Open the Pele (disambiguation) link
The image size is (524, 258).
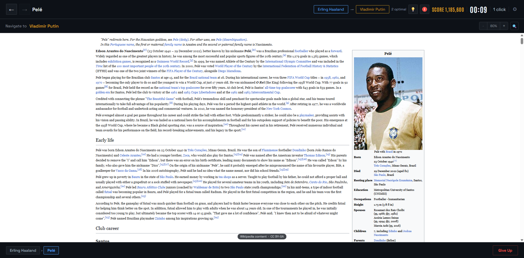pyautogui.click(x=231, y=40)
